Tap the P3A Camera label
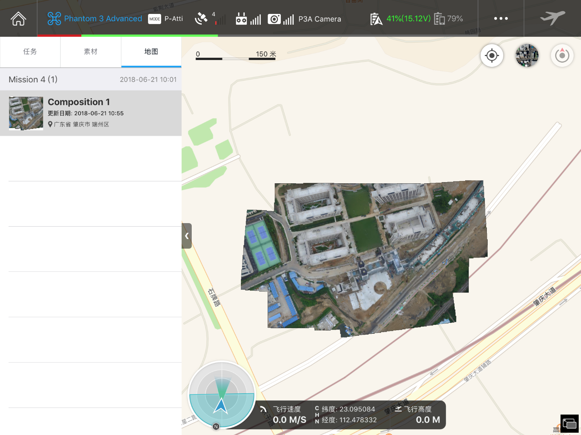581x435 pixels. 320,19
